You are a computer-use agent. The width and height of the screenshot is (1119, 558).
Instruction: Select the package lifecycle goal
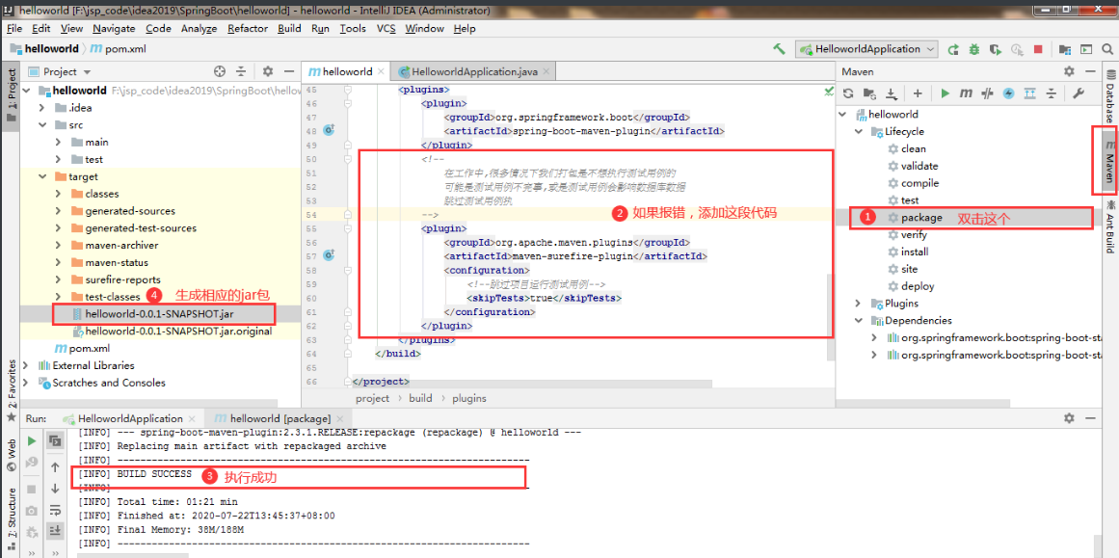pyautogui.click(x=921, y=218)
